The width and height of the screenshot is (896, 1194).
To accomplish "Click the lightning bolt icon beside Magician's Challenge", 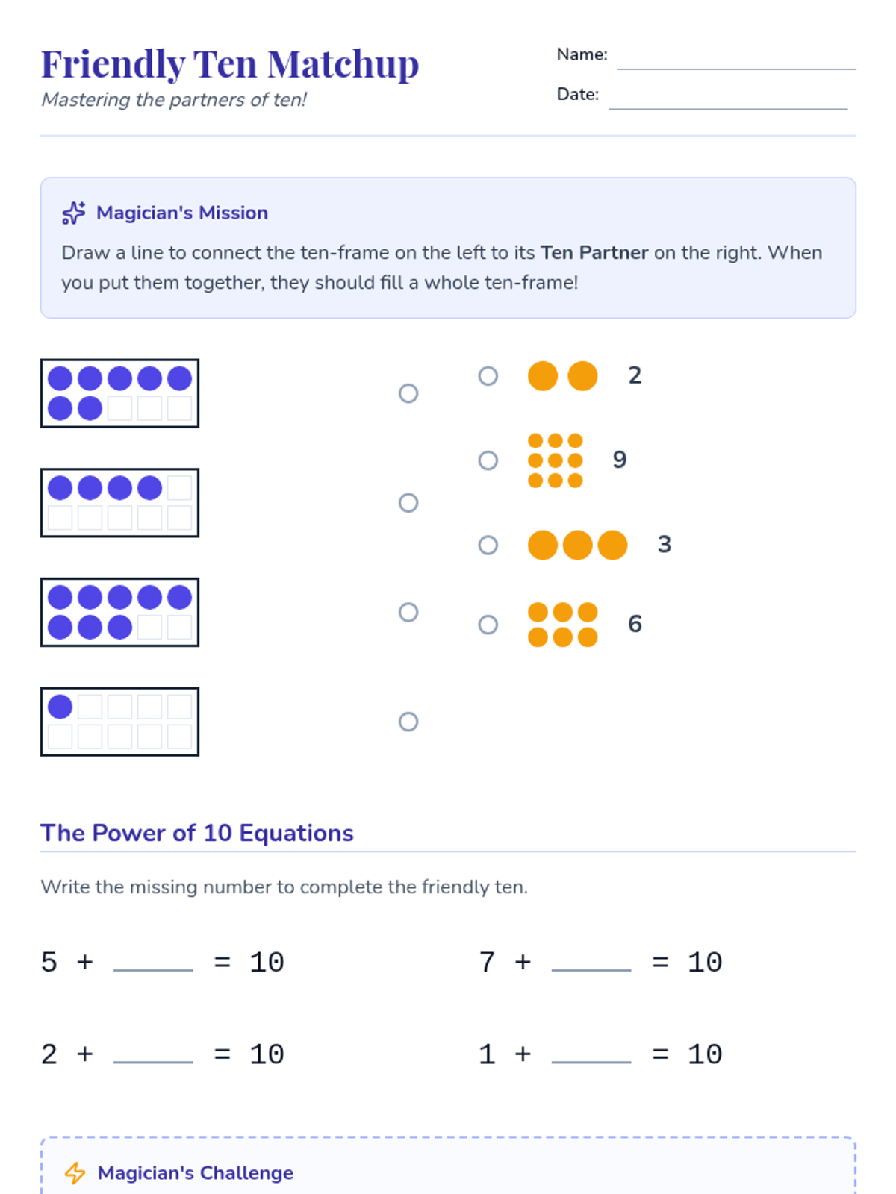I will [75, 1172].
